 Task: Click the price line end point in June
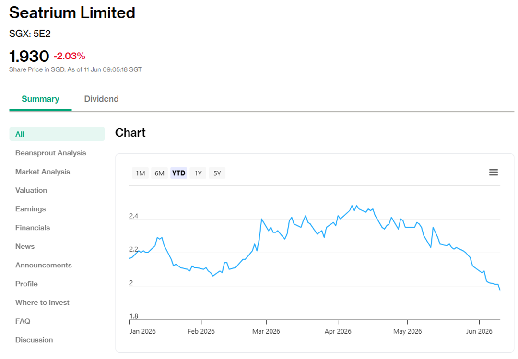(500, 290)
